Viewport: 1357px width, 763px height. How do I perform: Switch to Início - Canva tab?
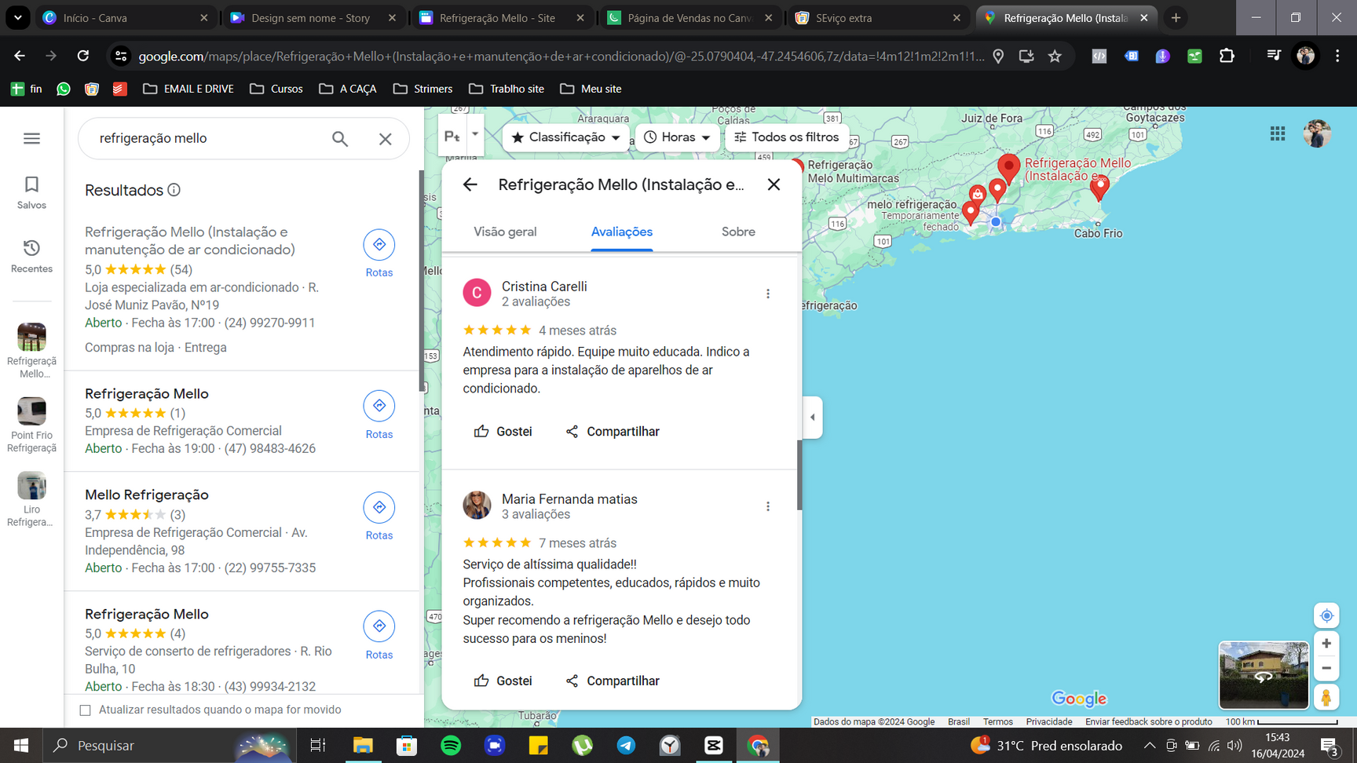point(126,17)
